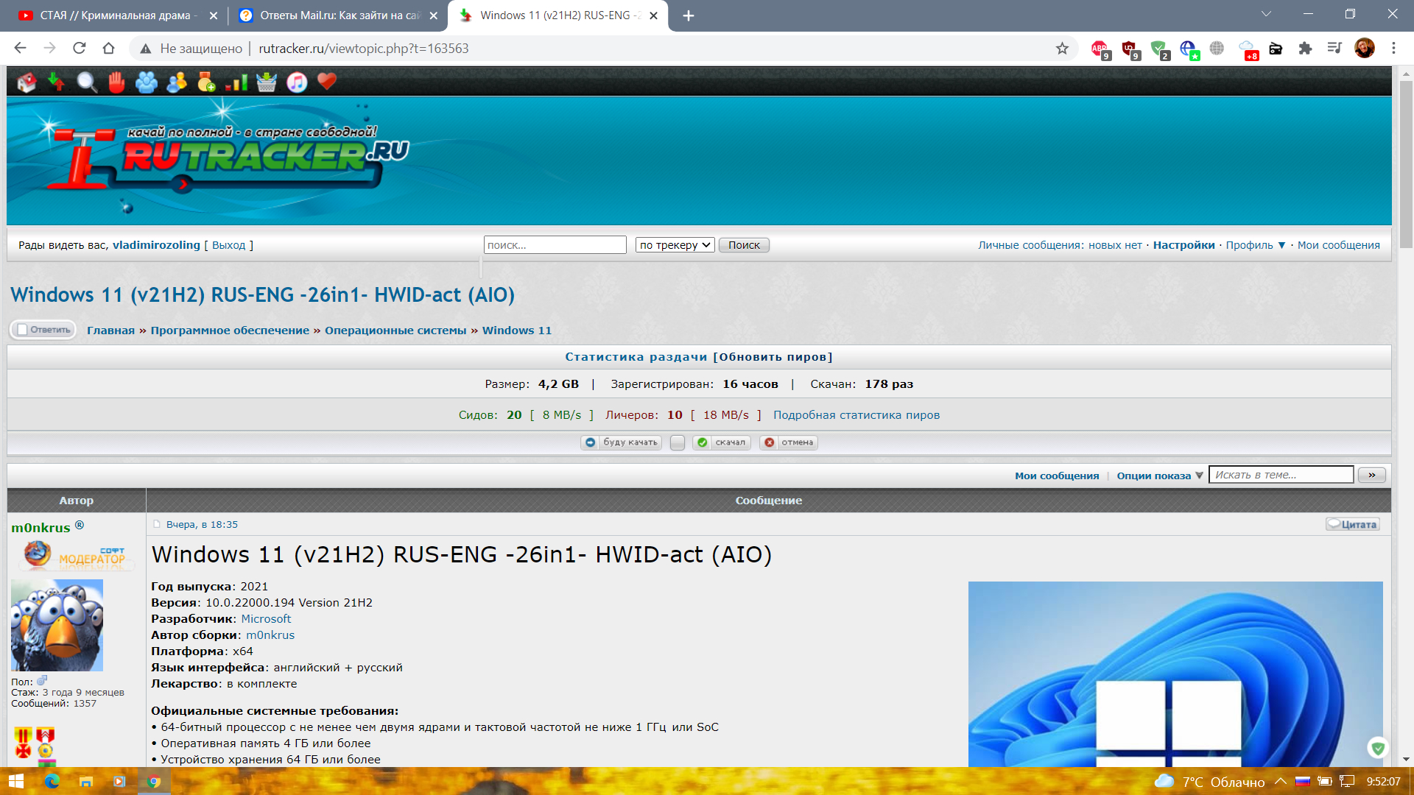The image size is (1414, 795).
Task: Click the Цитата quote button
Action: click(x=1352, y=525)
